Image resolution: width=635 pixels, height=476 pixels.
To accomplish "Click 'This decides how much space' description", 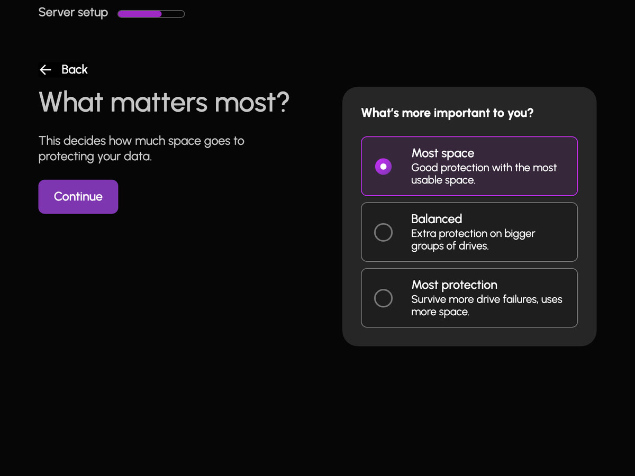I will (x=141, y=149).
